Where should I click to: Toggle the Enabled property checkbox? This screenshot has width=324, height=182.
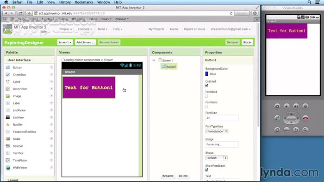click(206, 85)
